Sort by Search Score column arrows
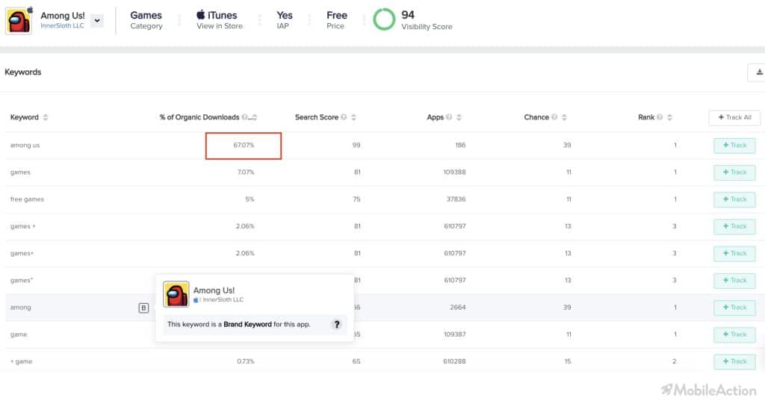Image resolution: width=765 pixels, height=412 pixels. coord(353,117)
